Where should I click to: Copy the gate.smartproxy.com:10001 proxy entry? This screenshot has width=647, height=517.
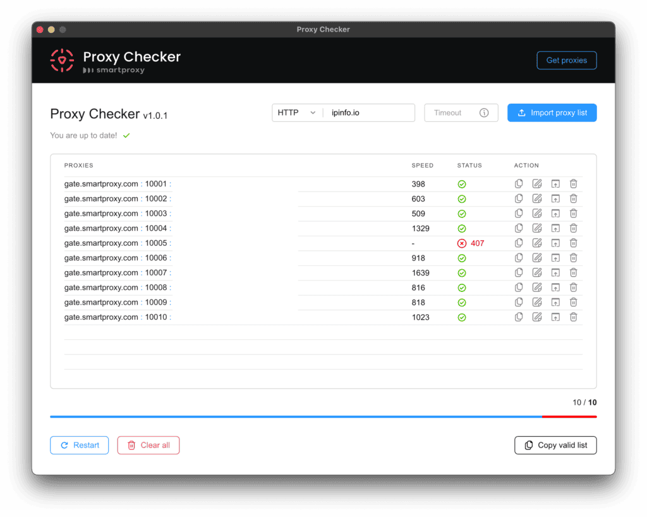[519, 183]
